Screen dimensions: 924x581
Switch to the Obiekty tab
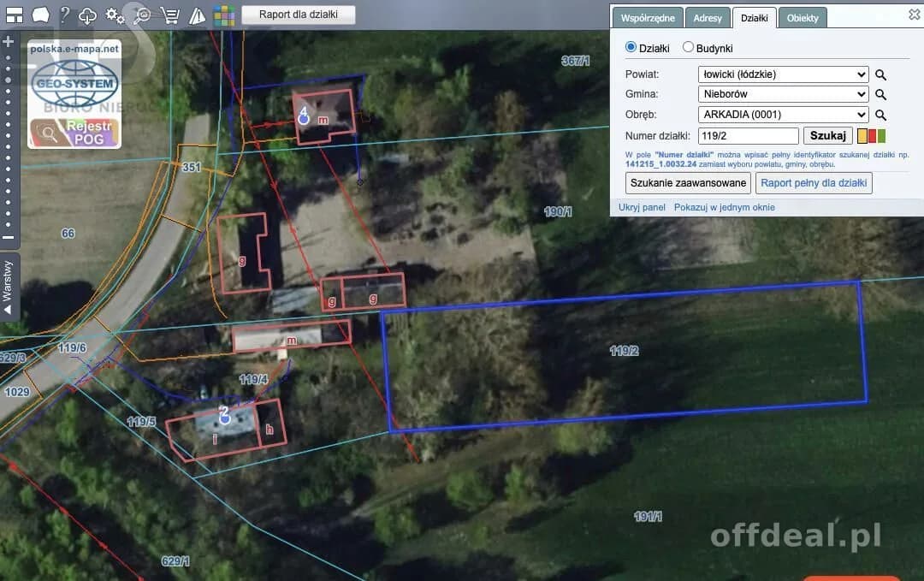point(803,18)
